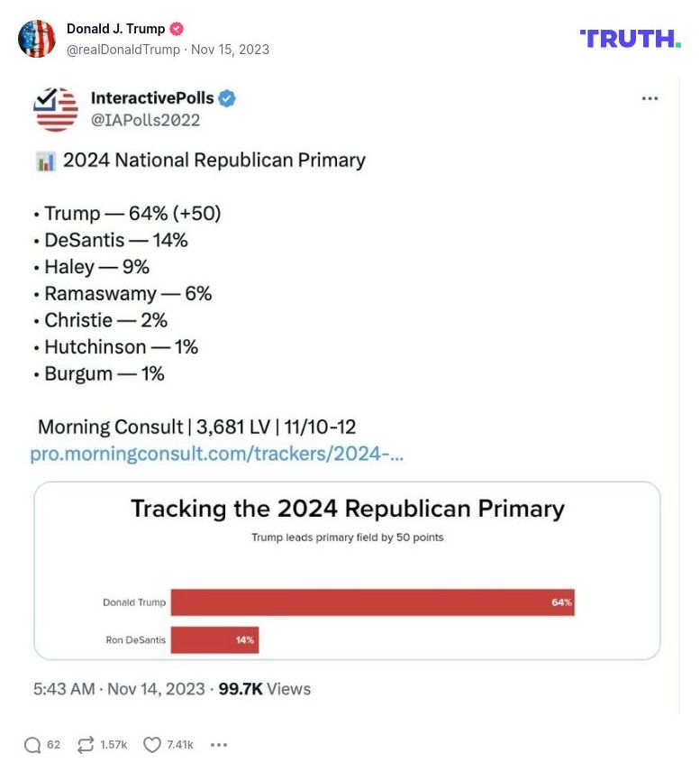700x772 pixels.
Task: Click the blue verified badge next to InteractivePolls
Action: click(228, 98)
